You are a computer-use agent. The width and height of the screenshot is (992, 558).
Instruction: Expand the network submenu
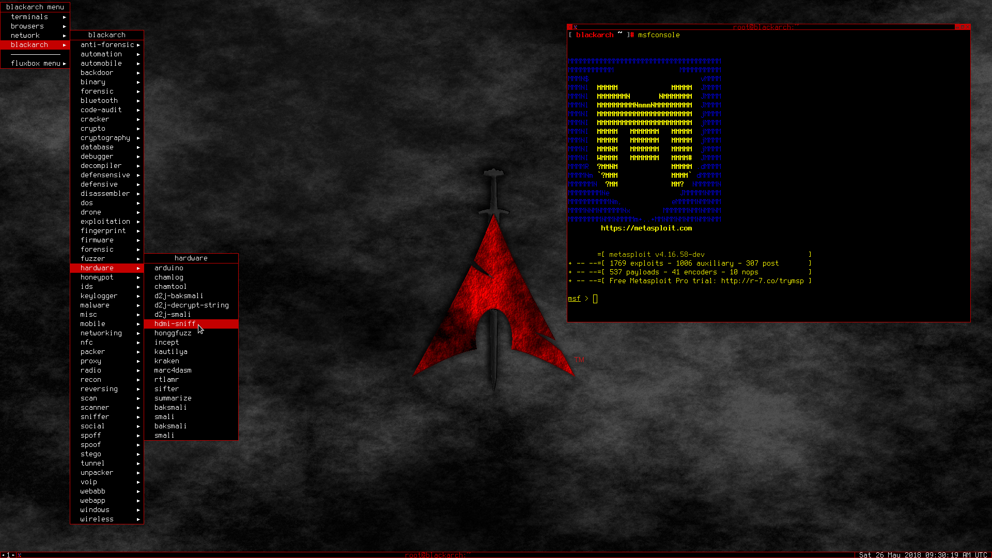pyautogui.click(x=25, y=35)
